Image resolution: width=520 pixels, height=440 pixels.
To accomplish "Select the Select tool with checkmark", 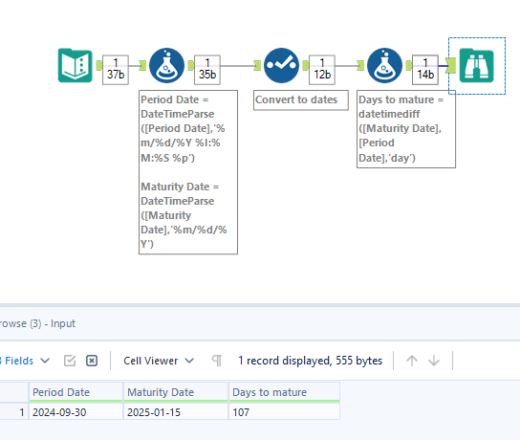I will pos(281,65).
